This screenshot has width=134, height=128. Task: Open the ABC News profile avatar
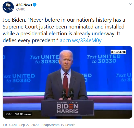pyautogui.click(x=8, y=7)
